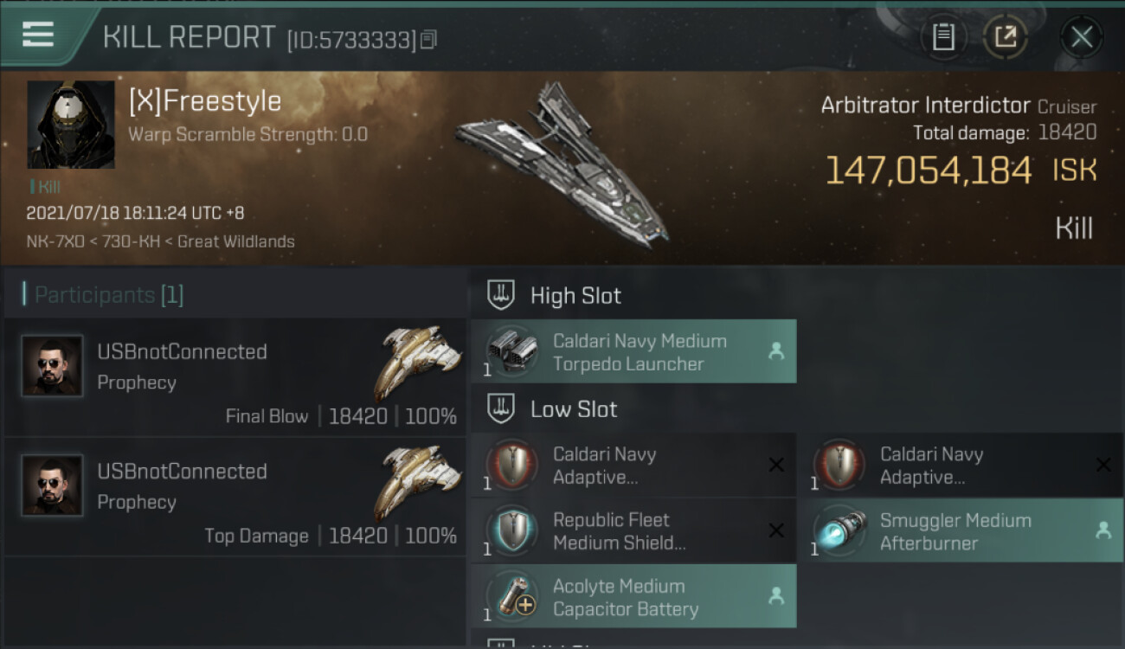Click the Republic Fleet Medium Shield icon
Image resolution: width=1125 pixels, height=649 pixels.
512,531
